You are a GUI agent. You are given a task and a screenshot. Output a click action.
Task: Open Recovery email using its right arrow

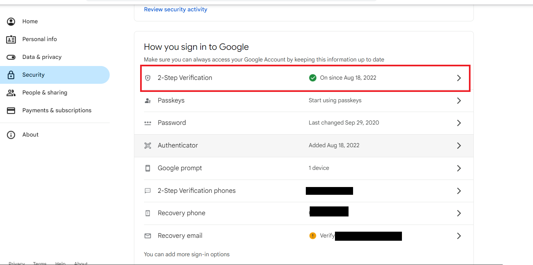459,236
